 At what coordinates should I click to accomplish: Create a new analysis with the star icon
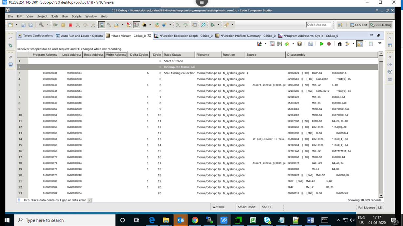coord(287,44)
